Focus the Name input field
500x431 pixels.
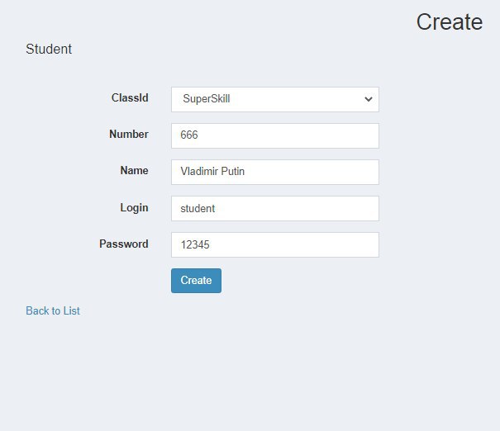(274, 172)
